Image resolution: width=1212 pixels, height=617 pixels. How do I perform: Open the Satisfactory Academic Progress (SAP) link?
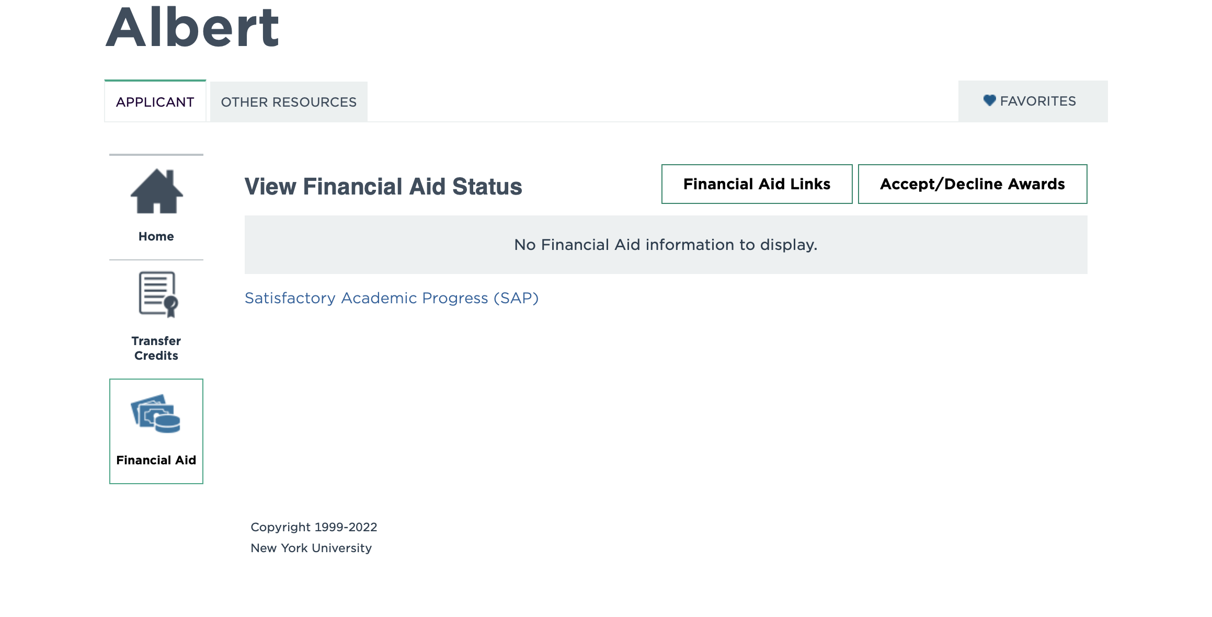(392, 298)
